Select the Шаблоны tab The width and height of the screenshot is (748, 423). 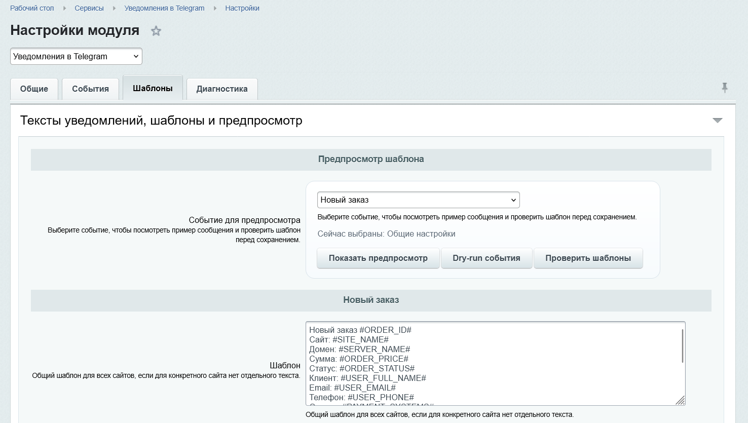(x=153, y=88)
